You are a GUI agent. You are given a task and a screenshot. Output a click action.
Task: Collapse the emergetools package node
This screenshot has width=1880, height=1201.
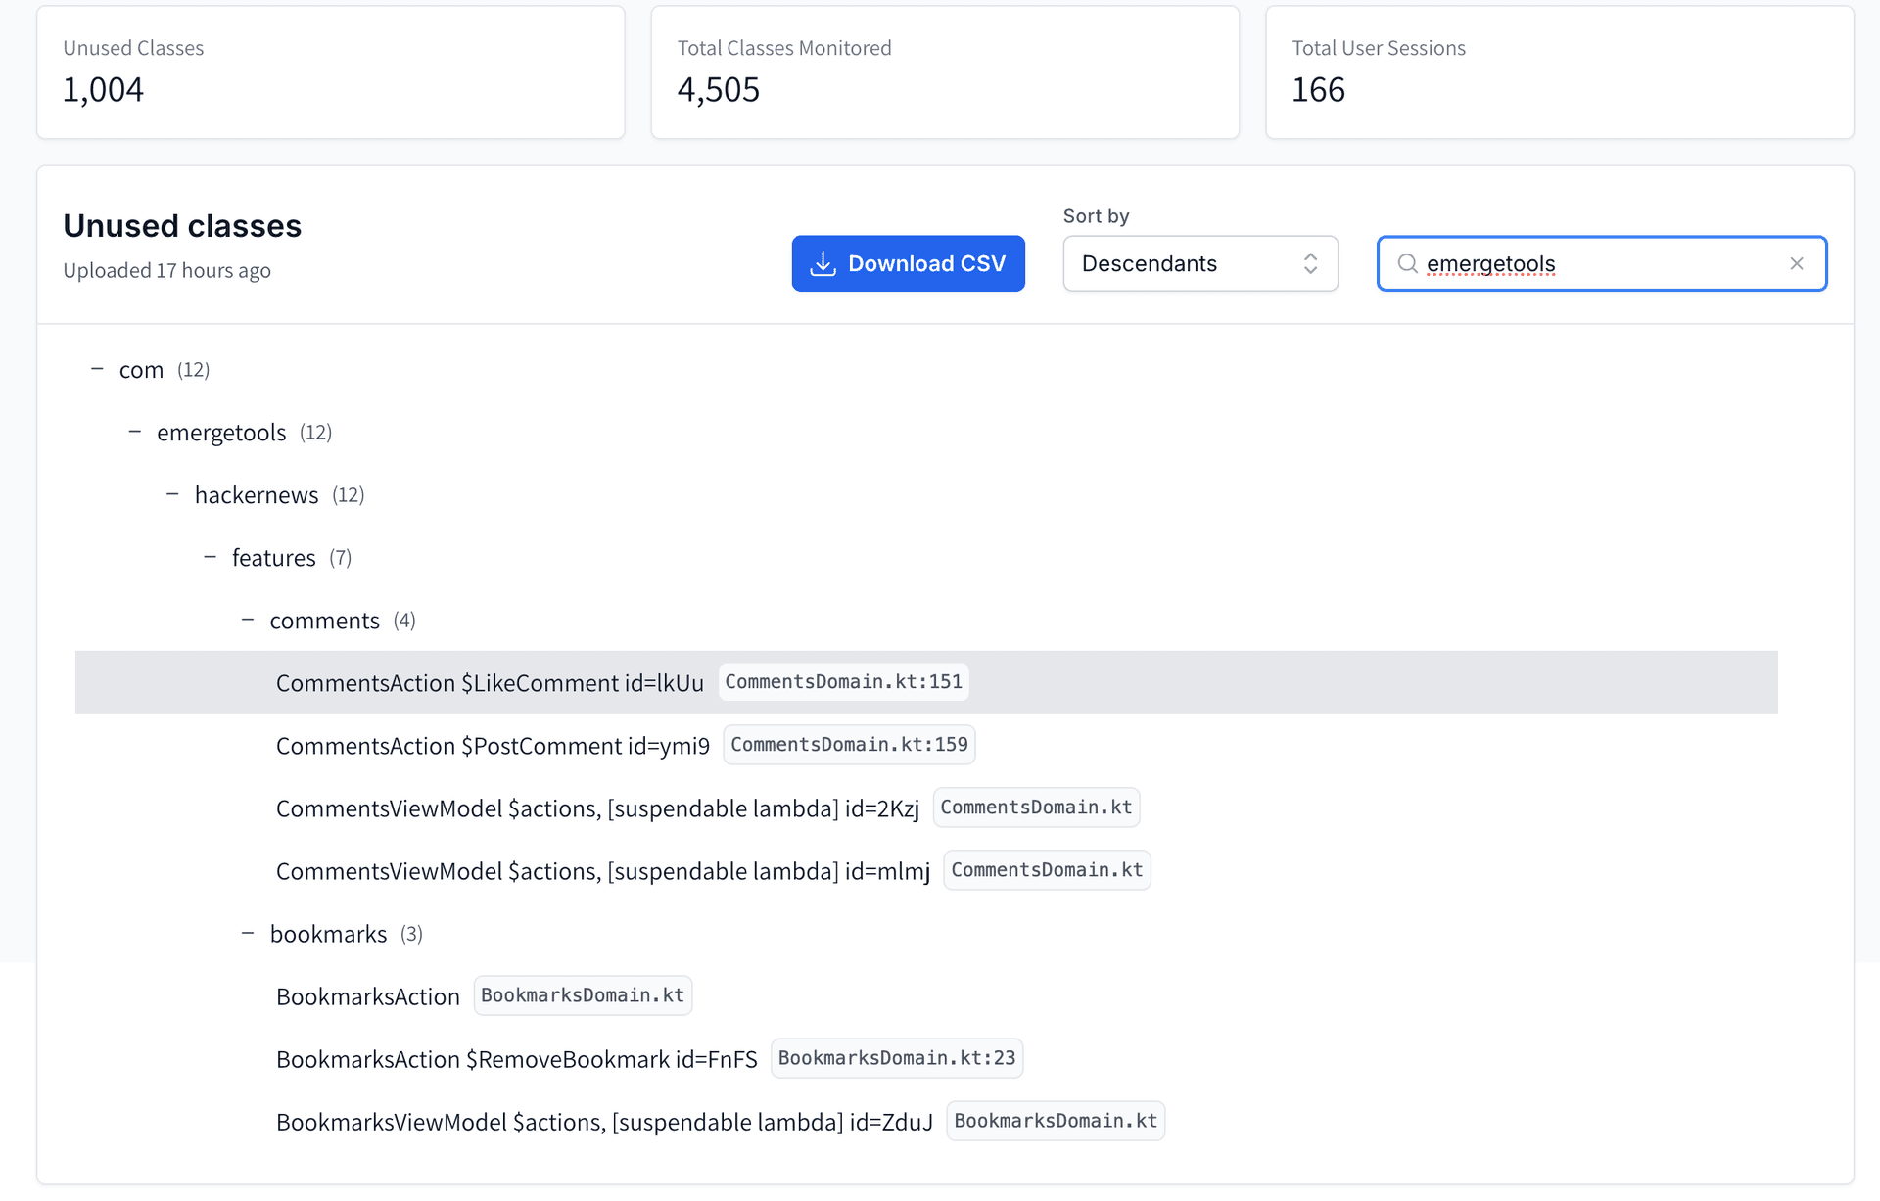134,431
